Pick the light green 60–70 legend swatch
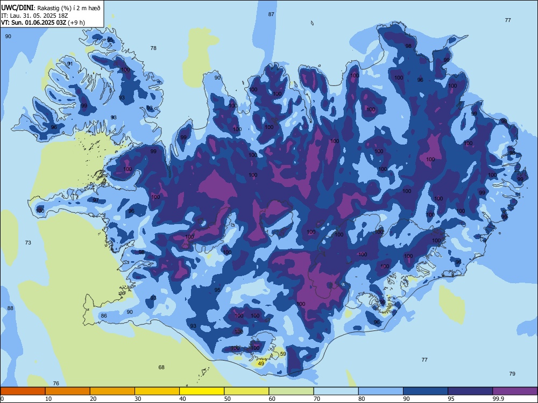The image size is (538, 403). tap(291, 391)
